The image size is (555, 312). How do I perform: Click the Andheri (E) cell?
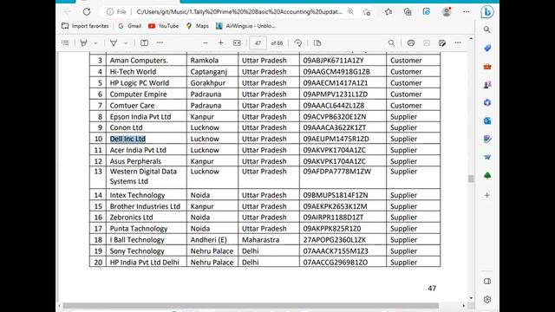click(212, 239)
